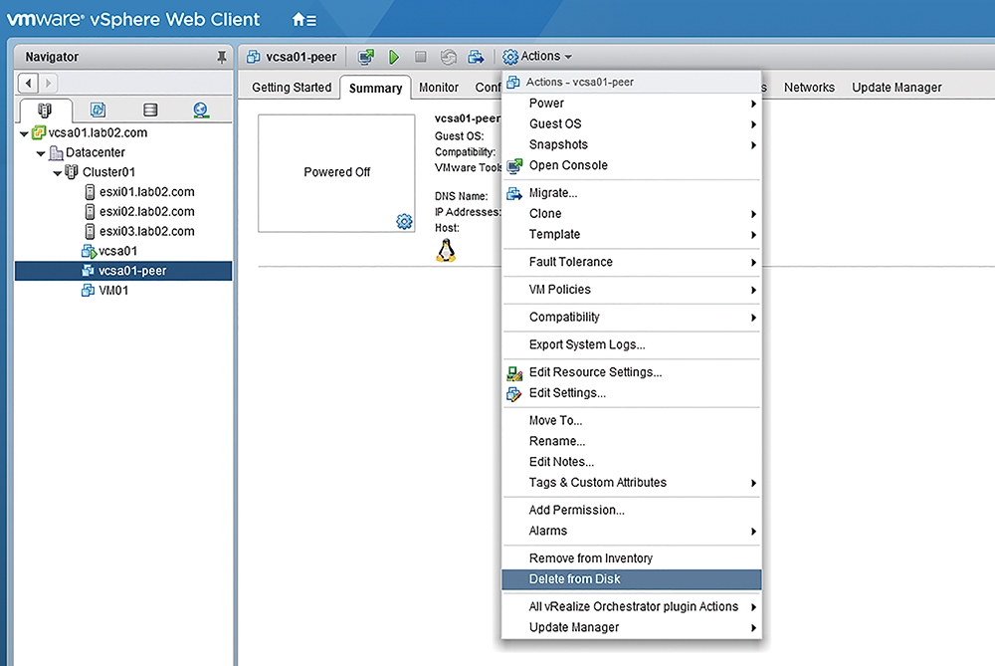This screenshot has height=666, width=995.
Task: Click the Migrate VM toolbar icon
Action: click(476, 57)
